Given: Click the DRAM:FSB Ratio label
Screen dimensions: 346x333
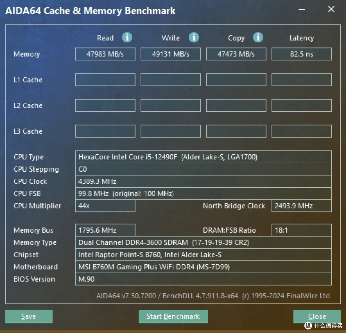Looking at the screenshot, I should tap(229, 230).
